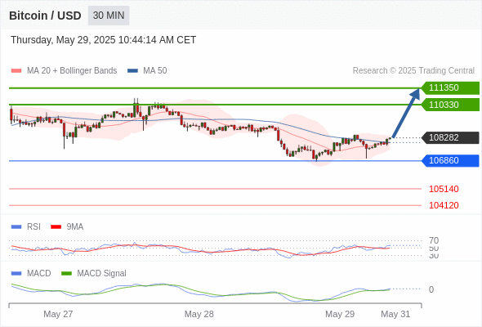Screen dimensions: 482x327
Task: Click the red 9MA legend swatch
Action: click(56, 227)
